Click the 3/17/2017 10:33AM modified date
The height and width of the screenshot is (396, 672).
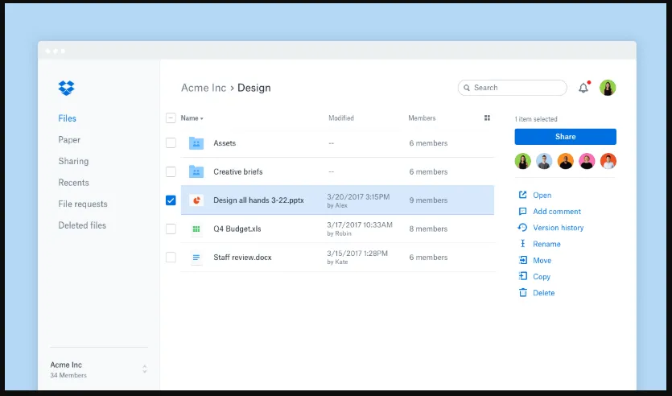click(x=360, y=225)
